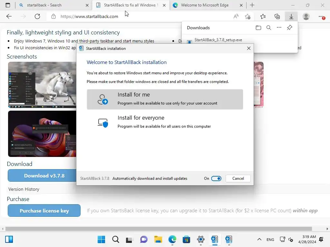
Task: Open the colorful swirl screenshot thumbnail
Action: pos(42,134)
